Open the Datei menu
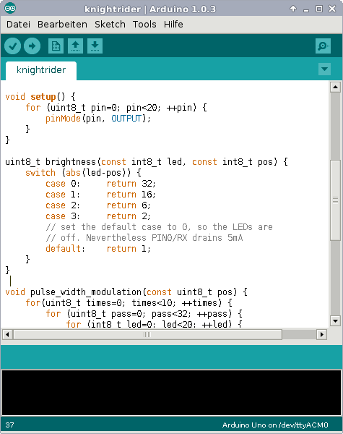343x434 pixels. point(18,25)
